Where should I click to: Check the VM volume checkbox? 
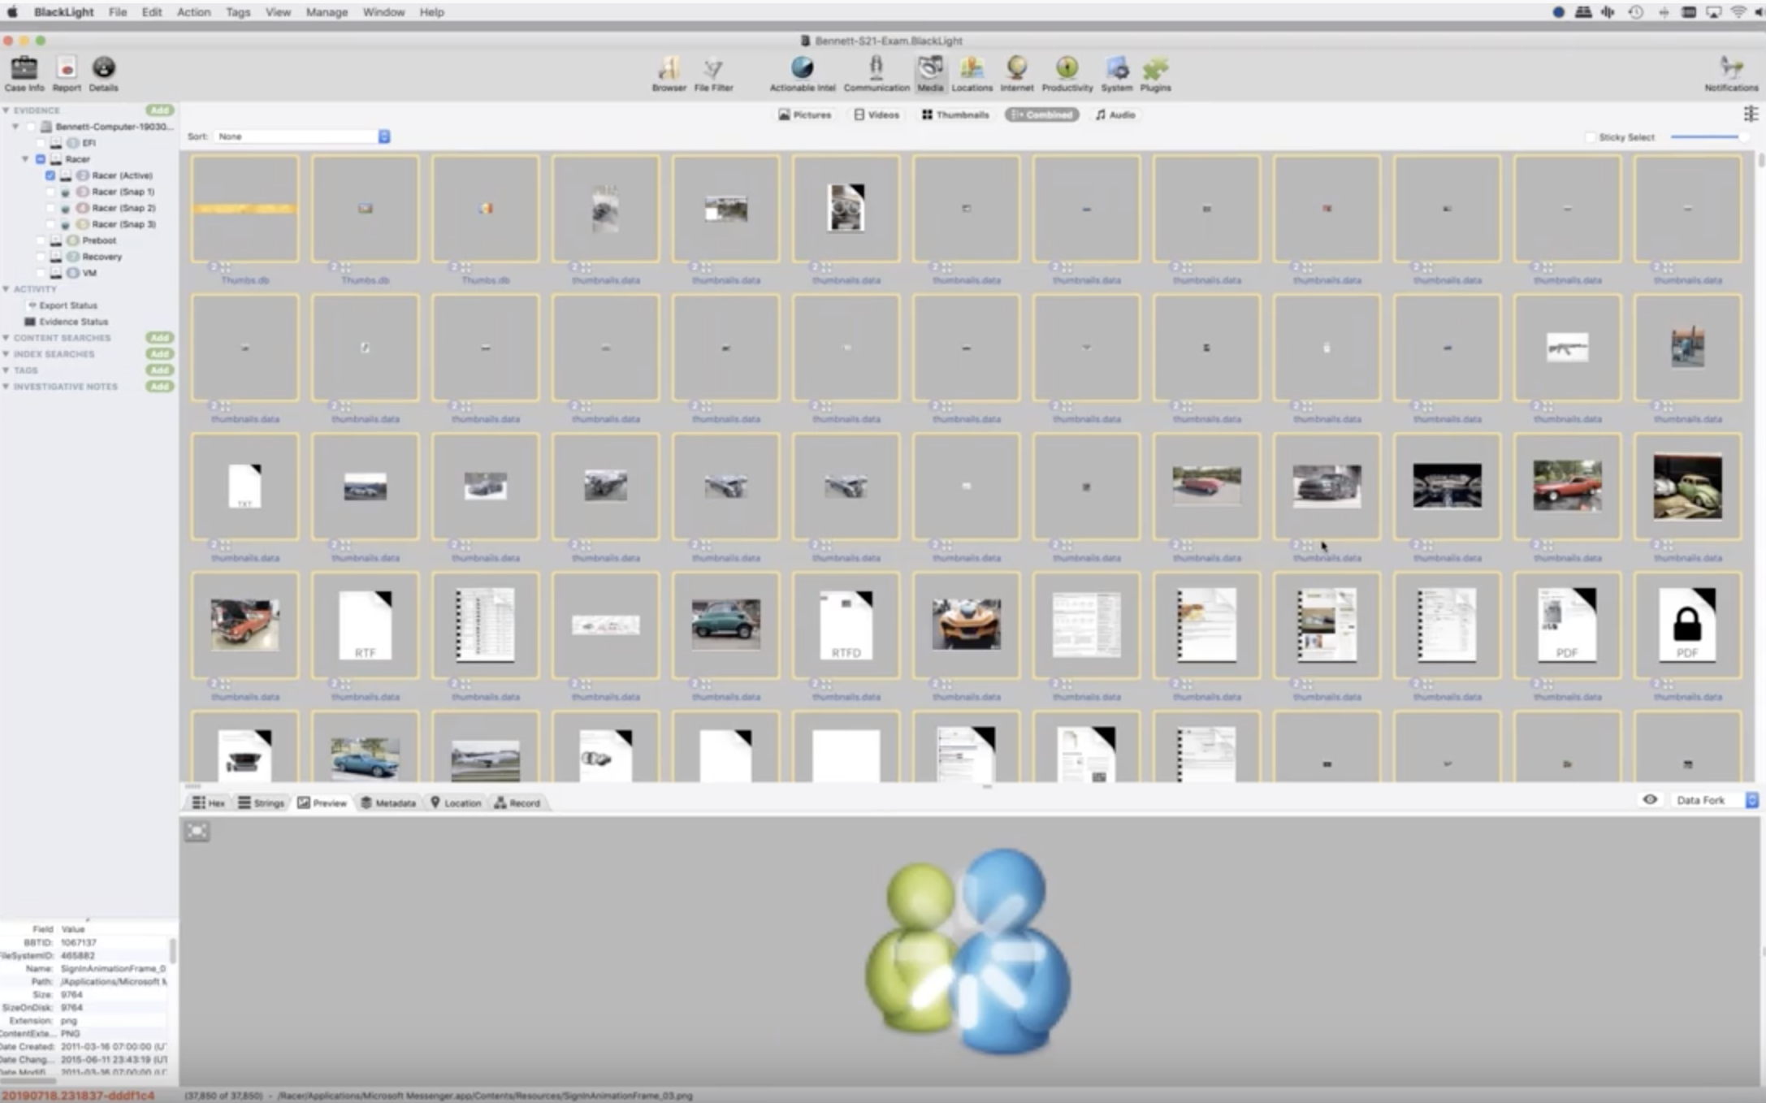tap(41, 273)
